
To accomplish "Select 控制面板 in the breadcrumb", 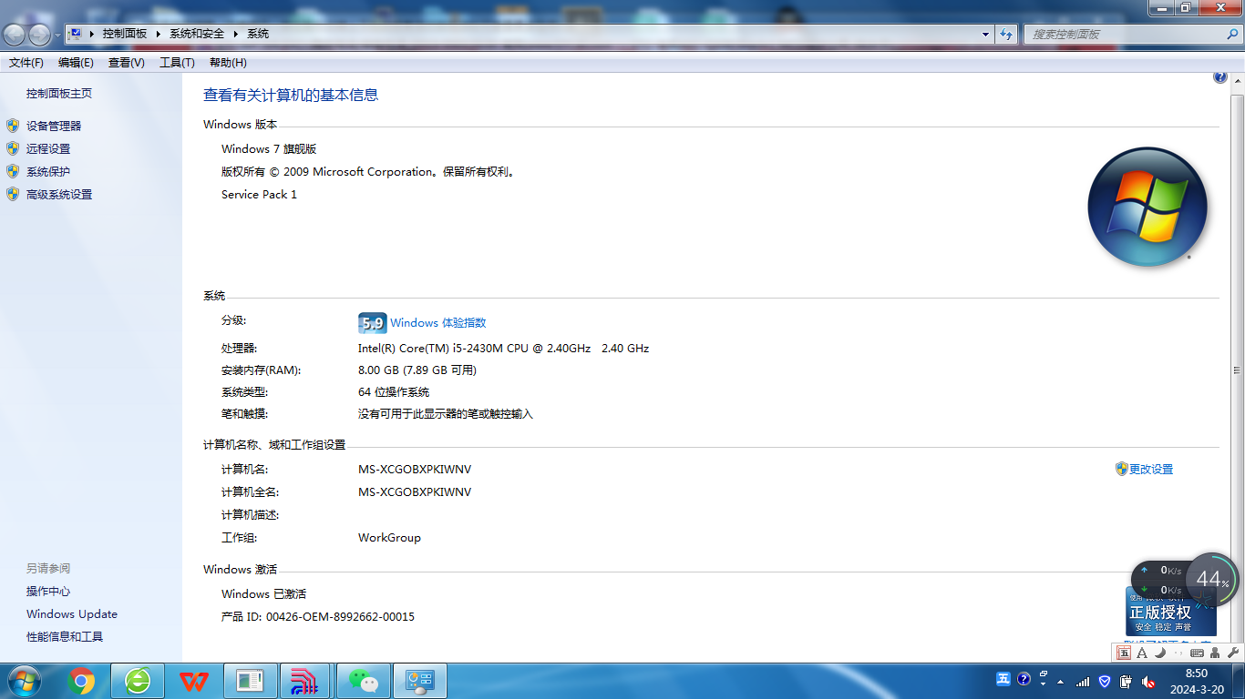I will pos(125,34).
